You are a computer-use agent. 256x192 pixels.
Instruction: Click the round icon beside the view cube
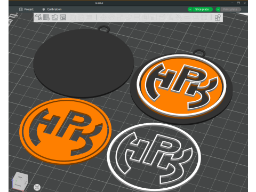click(x=37, y=187)
